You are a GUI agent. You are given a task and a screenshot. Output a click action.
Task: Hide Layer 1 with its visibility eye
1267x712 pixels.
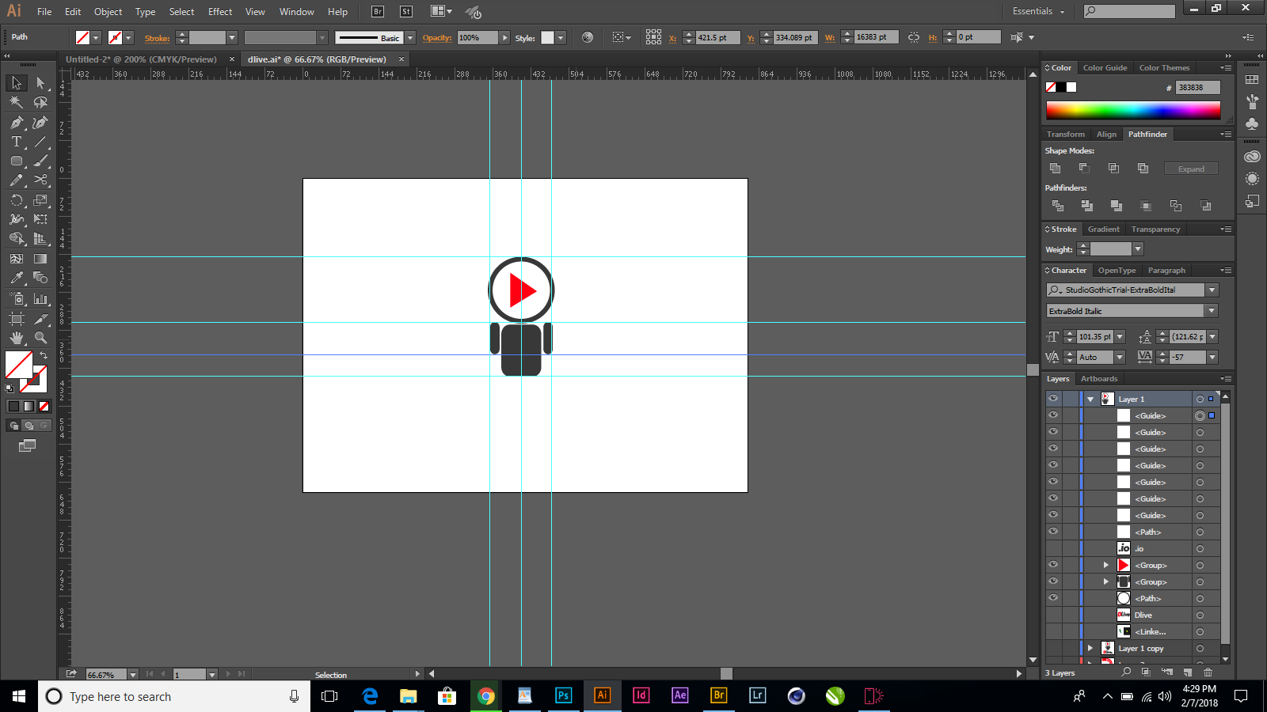click(x=1053, y=399)
